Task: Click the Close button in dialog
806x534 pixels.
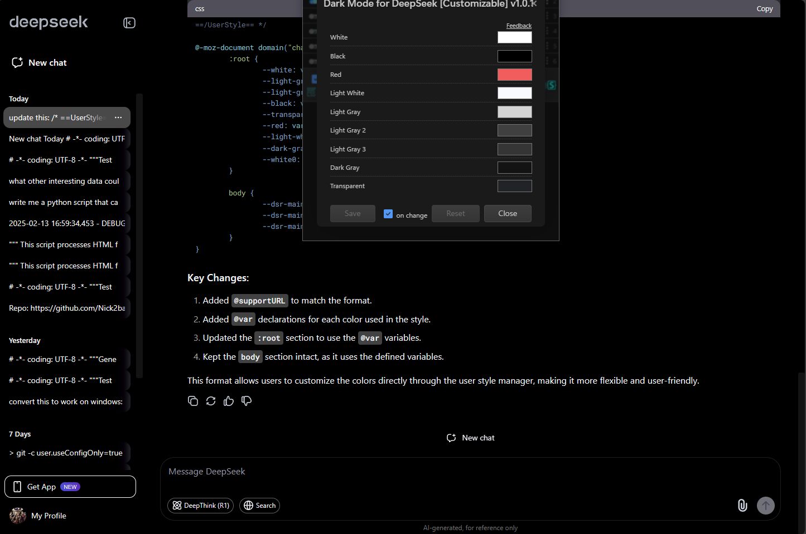Action: click(x=508, y=213)
